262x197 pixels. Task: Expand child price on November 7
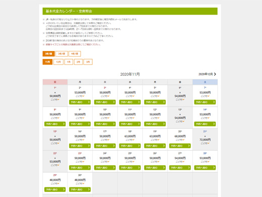coord(205,96)
